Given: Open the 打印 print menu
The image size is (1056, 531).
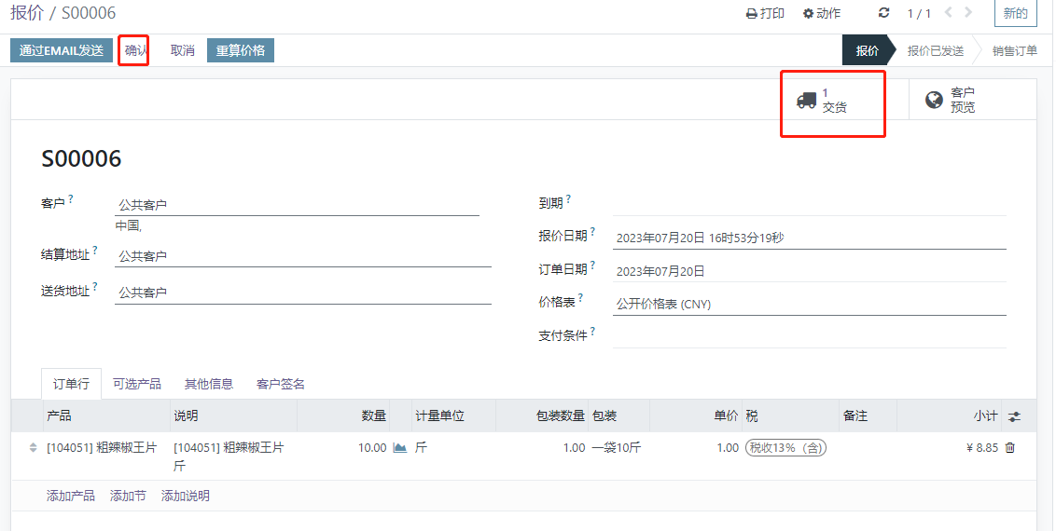Looking at the screenshot, I should pyautogui.click(x=765, y=13).
